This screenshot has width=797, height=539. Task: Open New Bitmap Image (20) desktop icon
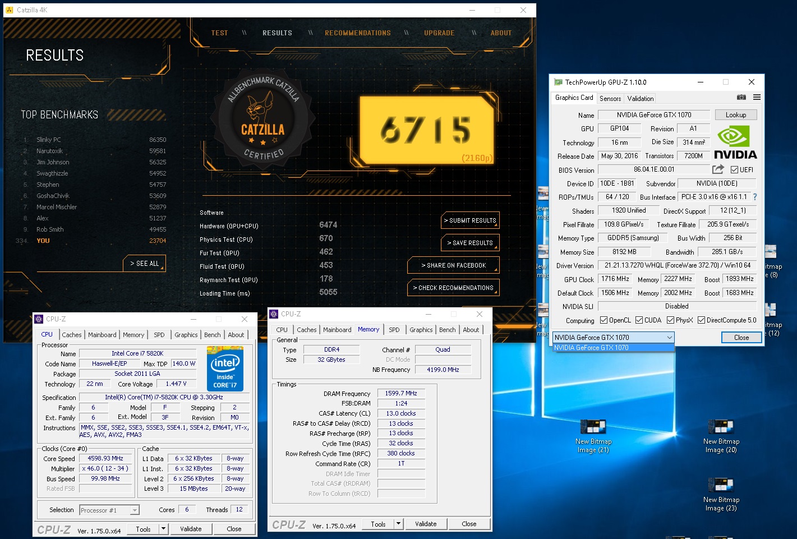(x=721, y=437)
